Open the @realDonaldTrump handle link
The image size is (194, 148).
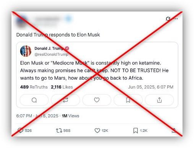click(51, 54)
